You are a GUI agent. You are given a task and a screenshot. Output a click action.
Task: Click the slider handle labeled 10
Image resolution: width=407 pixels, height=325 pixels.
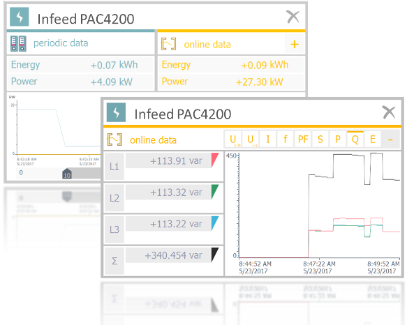point(67,174)
